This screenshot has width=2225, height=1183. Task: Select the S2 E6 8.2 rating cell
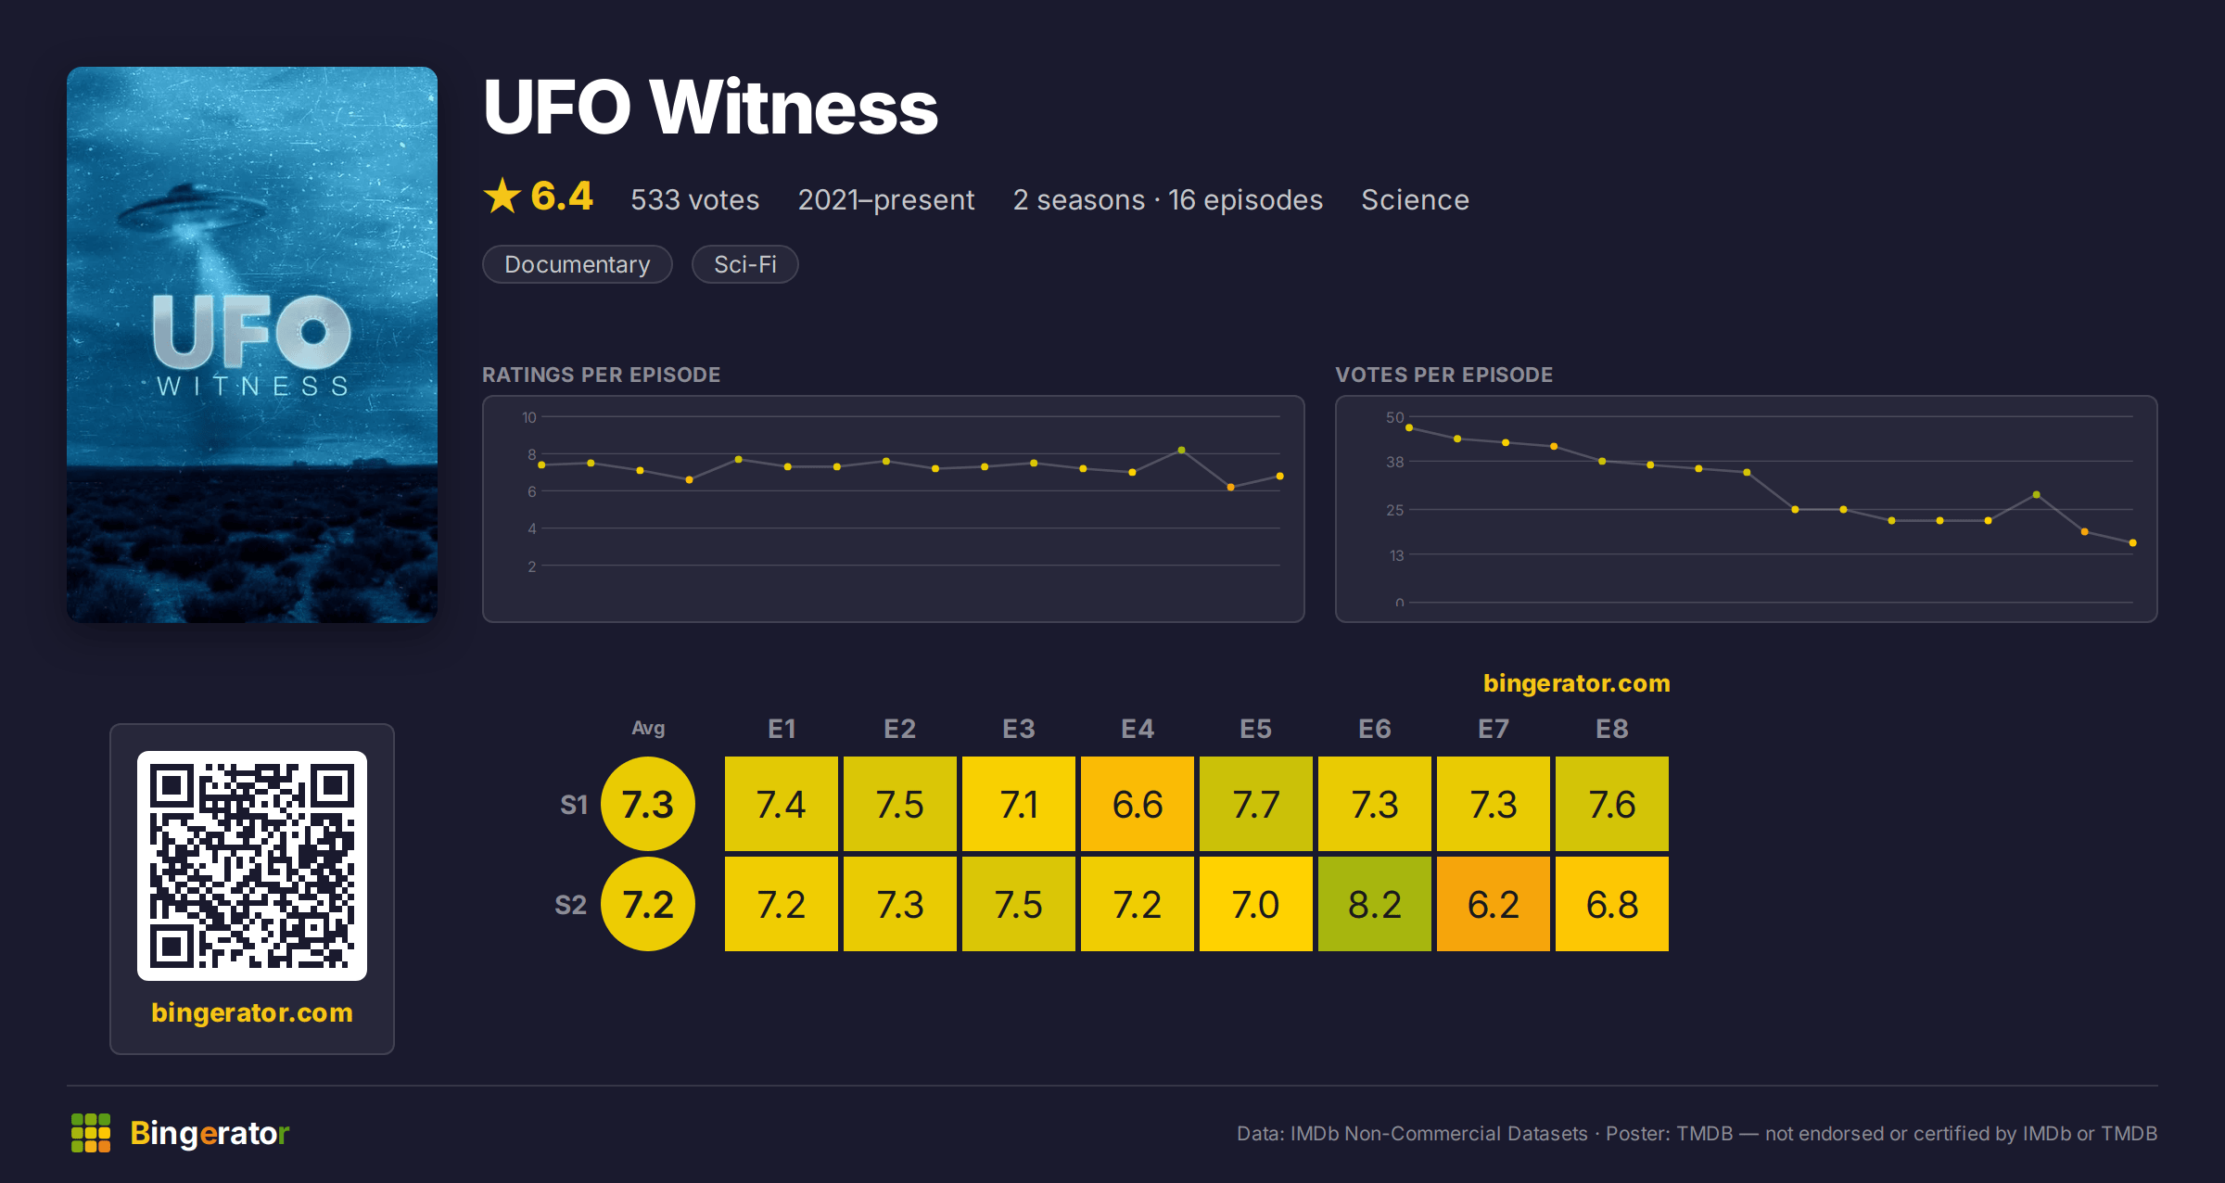[1375, 904]
